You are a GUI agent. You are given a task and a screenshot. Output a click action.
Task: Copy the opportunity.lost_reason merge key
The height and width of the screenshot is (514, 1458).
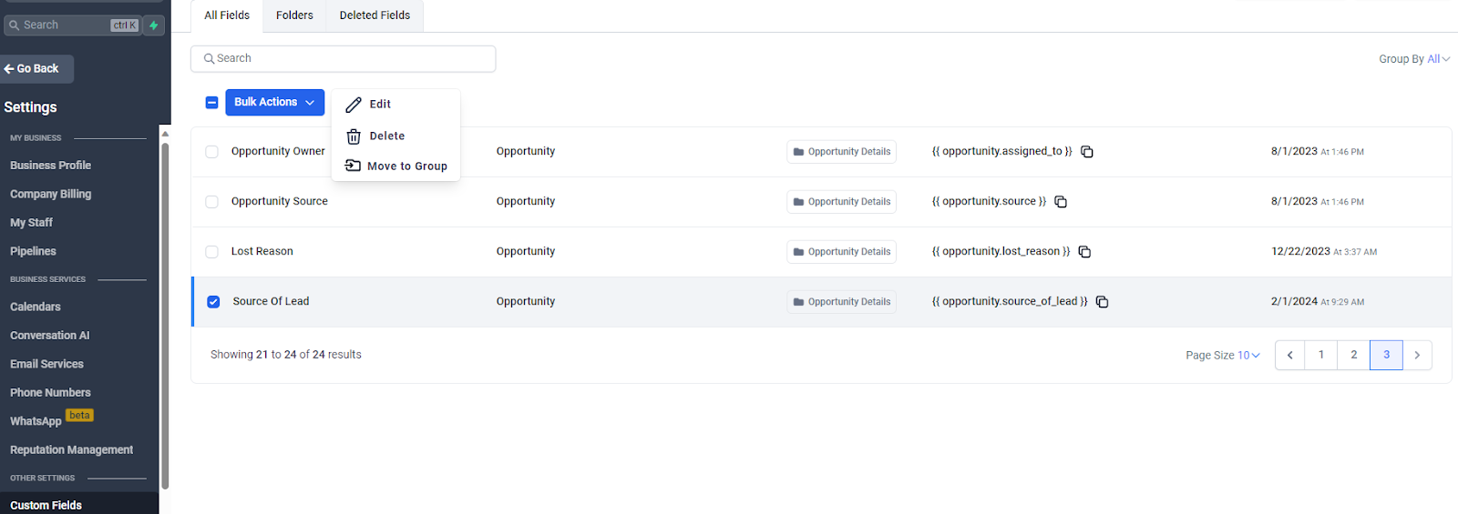click(1084, 252)
